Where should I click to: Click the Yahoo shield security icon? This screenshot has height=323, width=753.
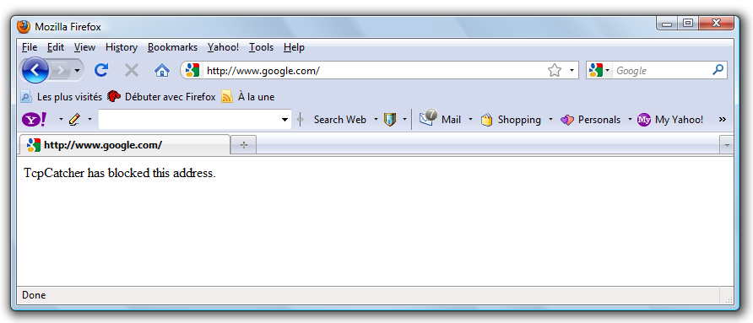pyautogui.click(x=389, y=120)
